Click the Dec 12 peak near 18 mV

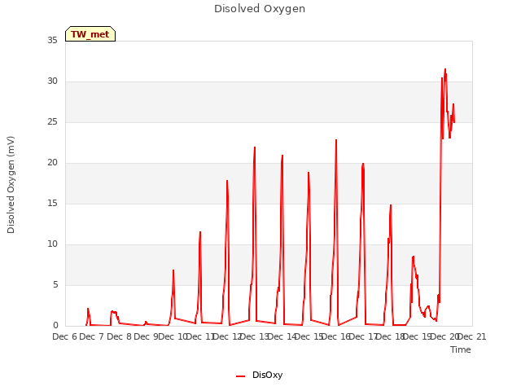pyautogui.click(x=227, y=181)
